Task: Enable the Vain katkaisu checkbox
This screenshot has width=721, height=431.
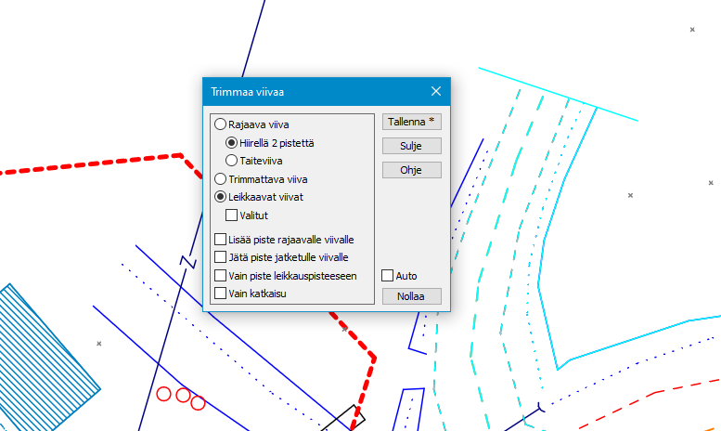Action: tap(220, 294)
